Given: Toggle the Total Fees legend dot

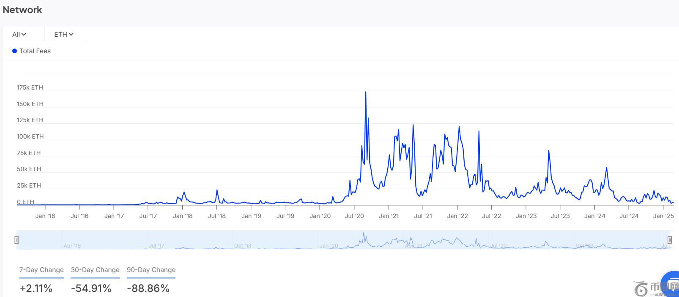Looking at the screenshot, I should [x=14, y=51].
